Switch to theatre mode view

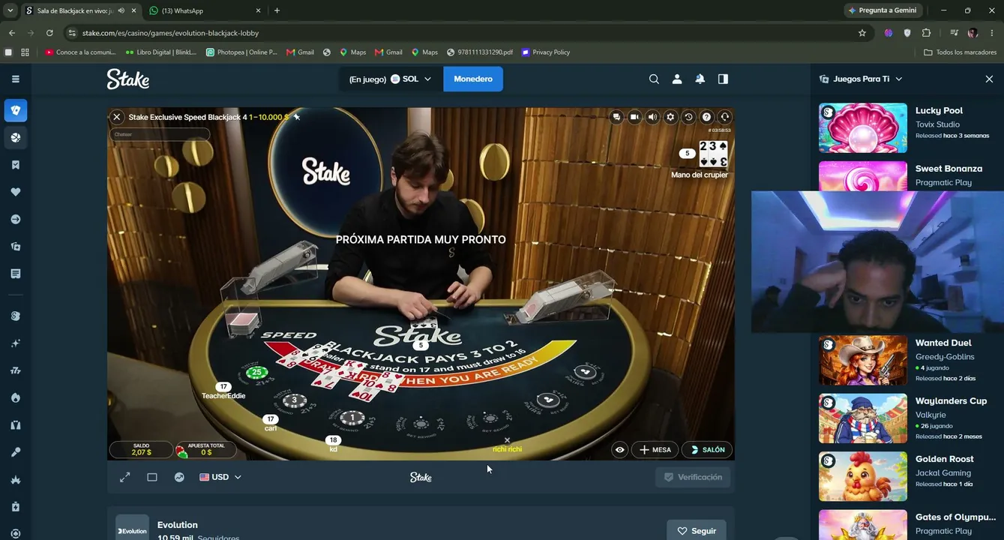tap(152, 477)
